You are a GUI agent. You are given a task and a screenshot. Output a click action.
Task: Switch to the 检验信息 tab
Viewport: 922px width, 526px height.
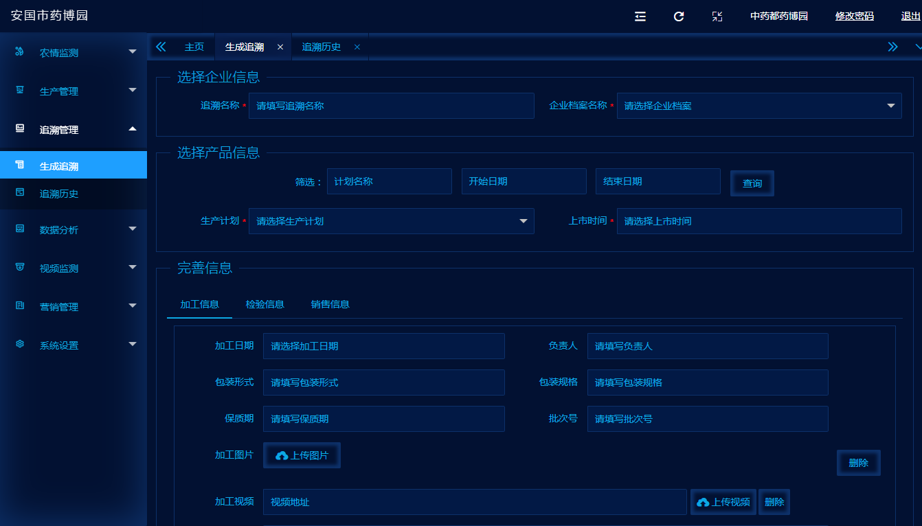pyautogui.click(x=265, y=304)
